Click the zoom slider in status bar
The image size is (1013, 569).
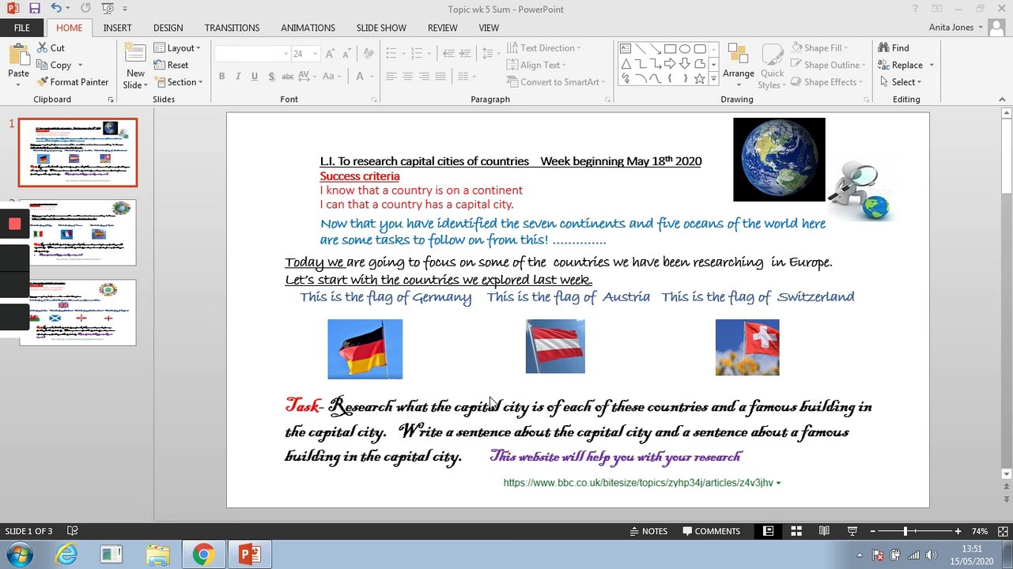[x=905, y=531]
